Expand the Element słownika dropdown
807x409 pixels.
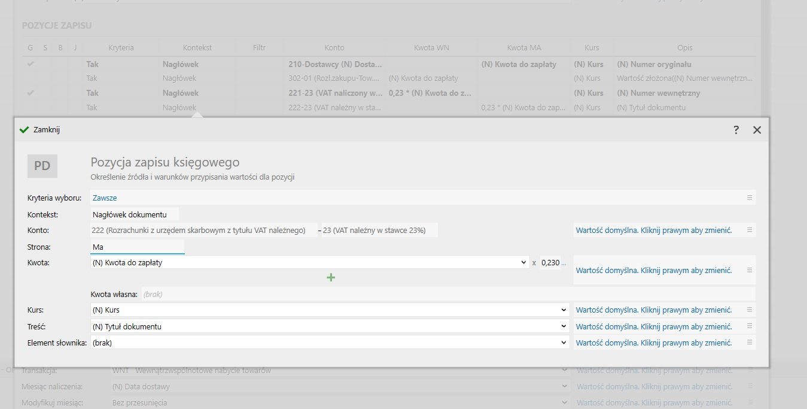click(x=563, y=343)
